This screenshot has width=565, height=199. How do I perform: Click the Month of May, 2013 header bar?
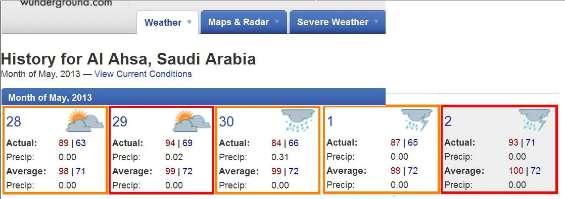tap(194, 97)
